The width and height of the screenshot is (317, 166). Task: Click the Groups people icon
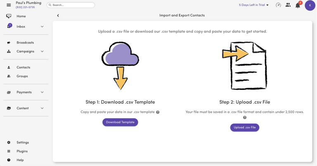(x=9, y=76)
